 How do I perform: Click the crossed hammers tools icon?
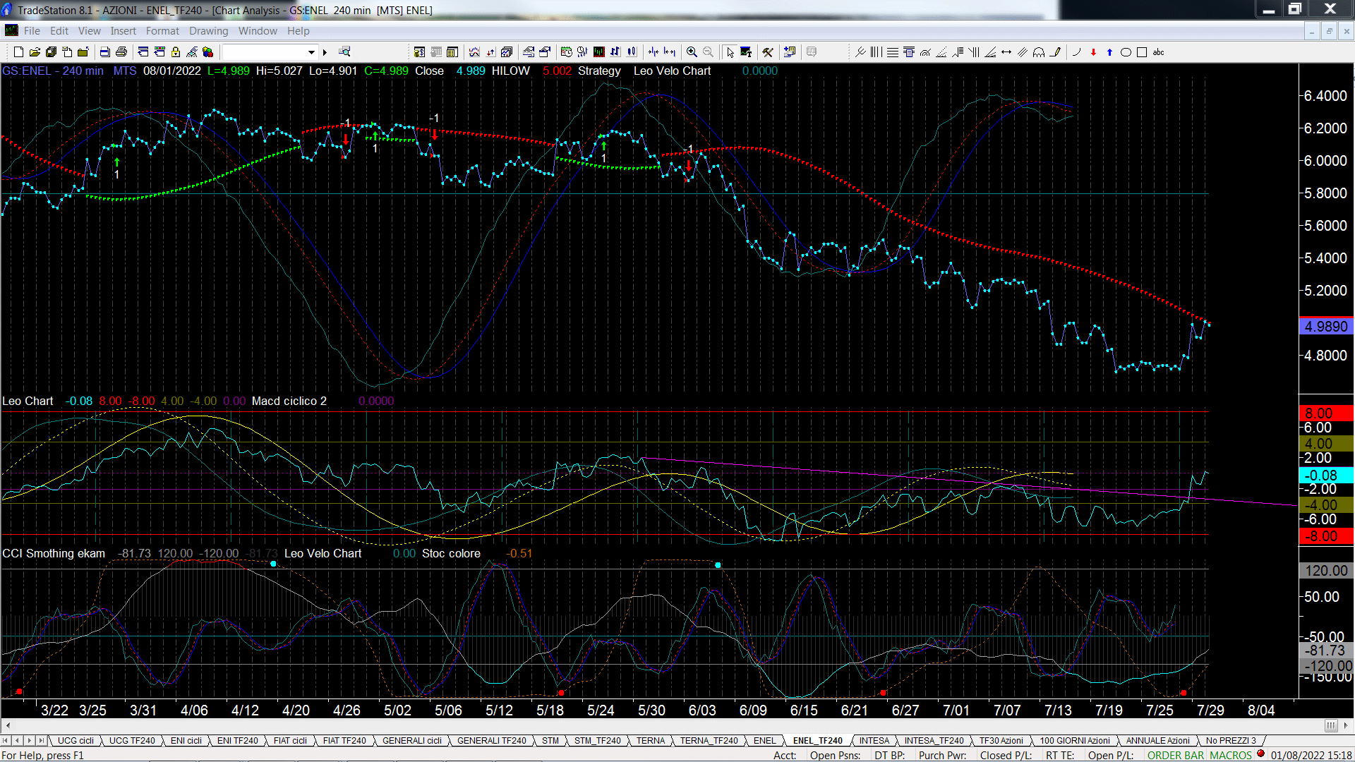(768, 52)
